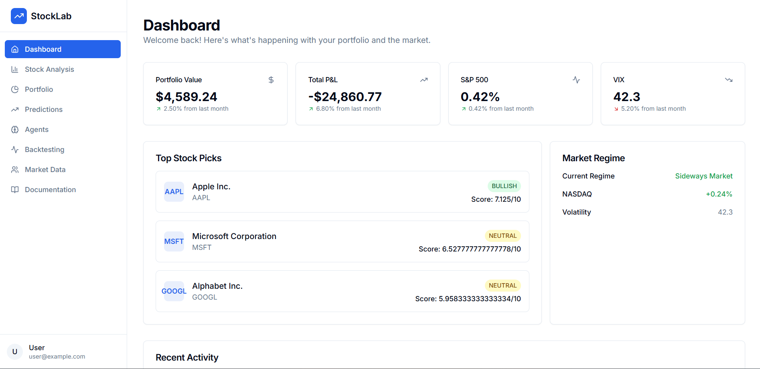
Task: Click the trending-down icon on VIX card
Action: coord(729,80)
